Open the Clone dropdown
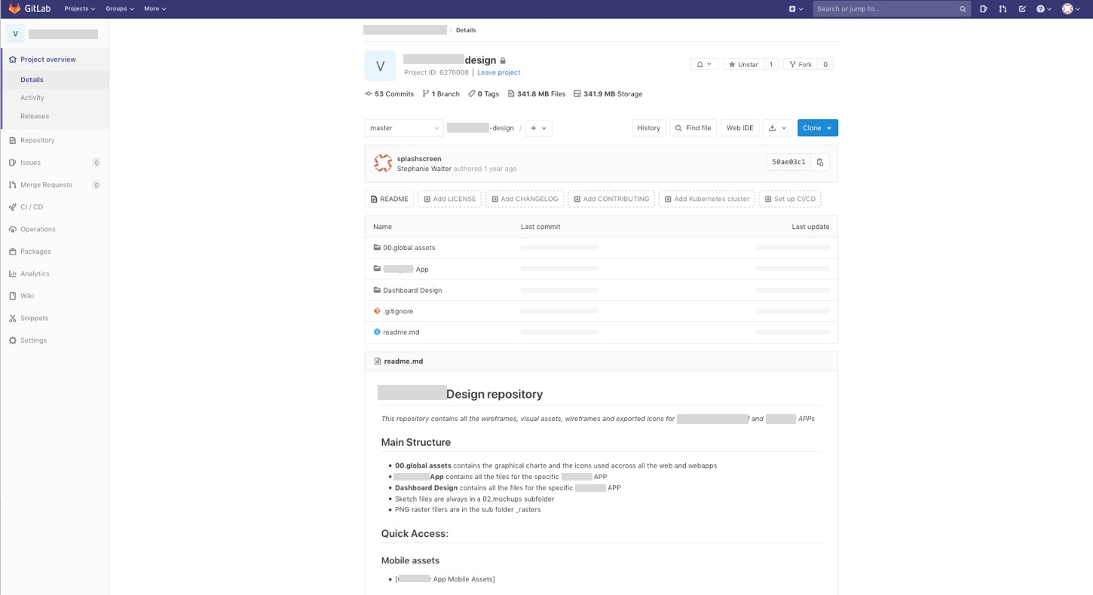The height and width of the screenshot is (595, 1093). (817, 128)
